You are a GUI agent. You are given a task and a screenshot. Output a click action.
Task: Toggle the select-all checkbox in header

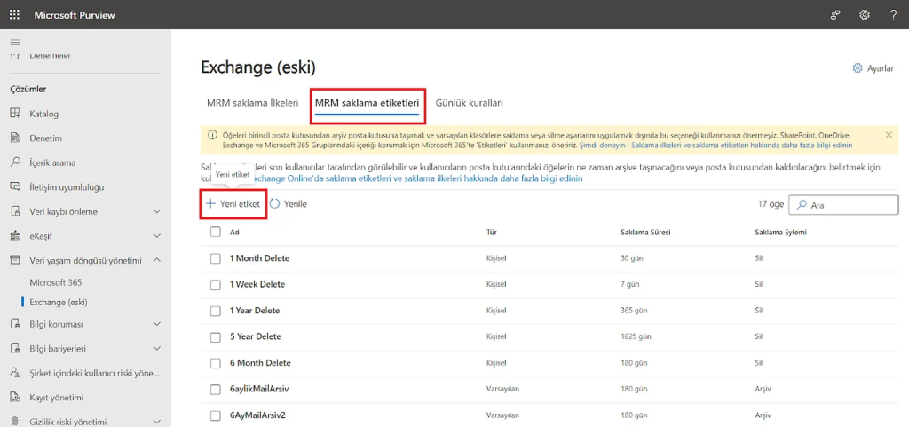[216, 232]
